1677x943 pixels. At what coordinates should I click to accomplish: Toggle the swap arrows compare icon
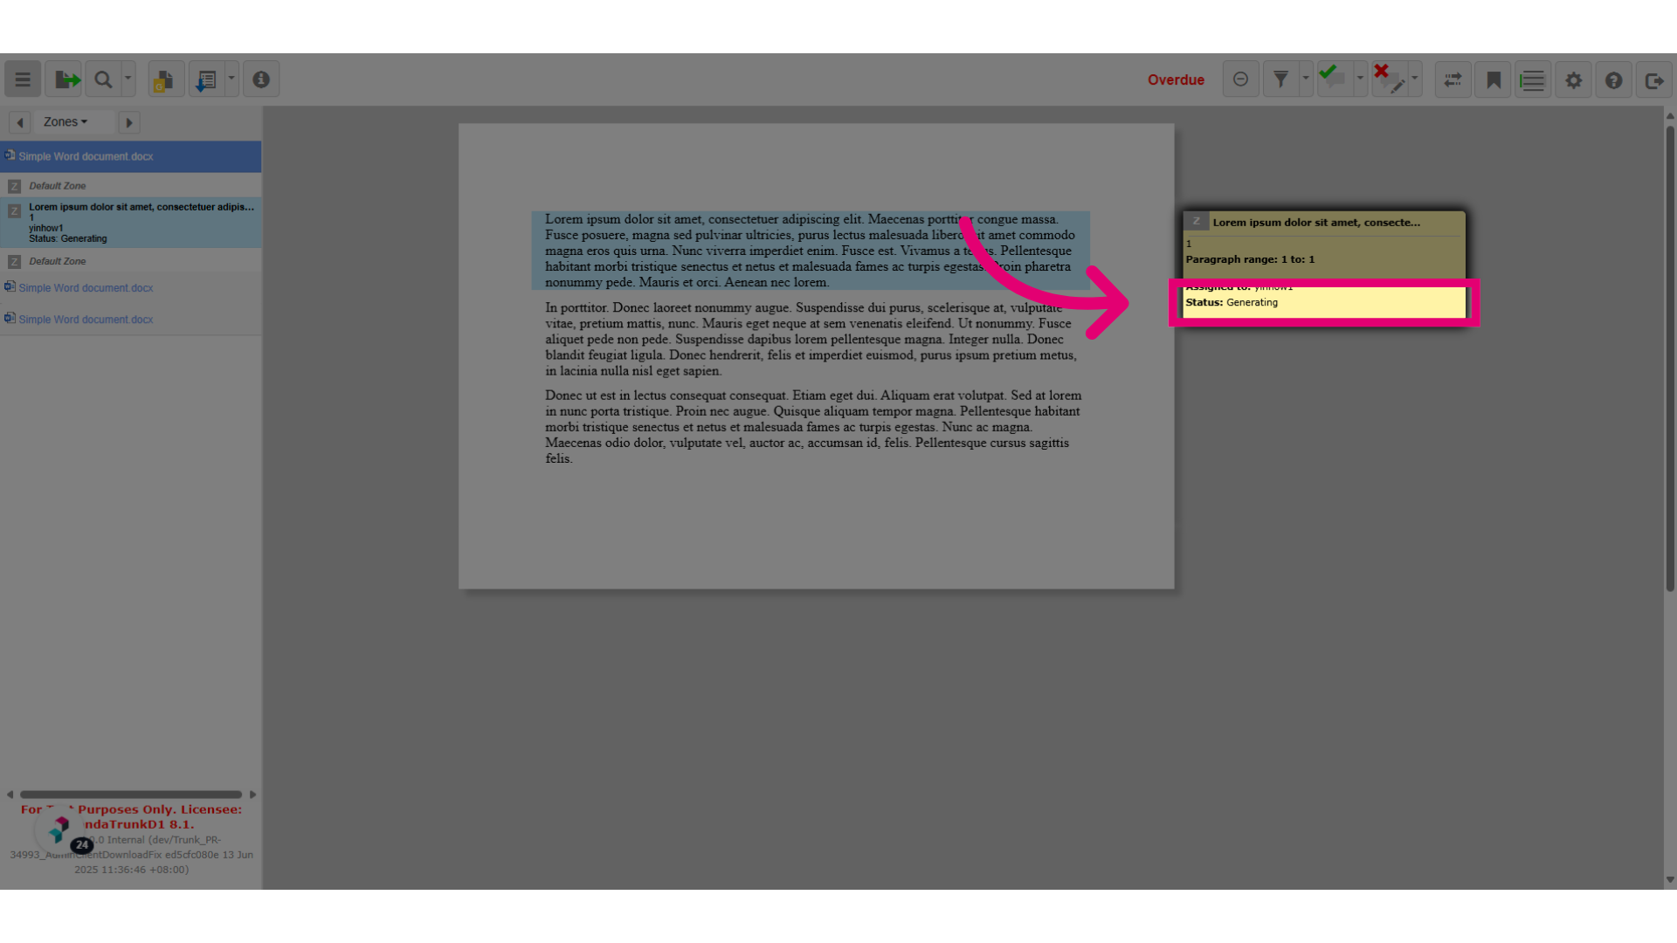point(1453,79)
